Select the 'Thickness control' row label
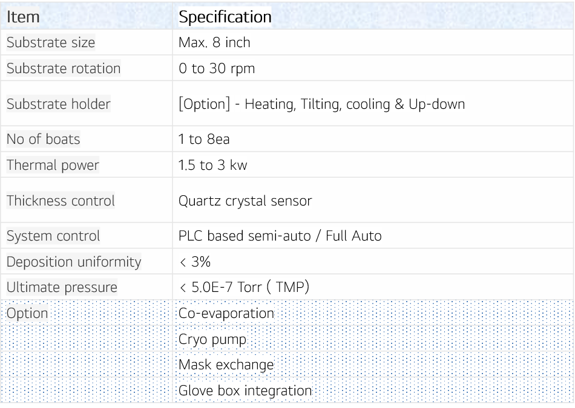This screenshot has width=575, height=408. coord(61,201)
